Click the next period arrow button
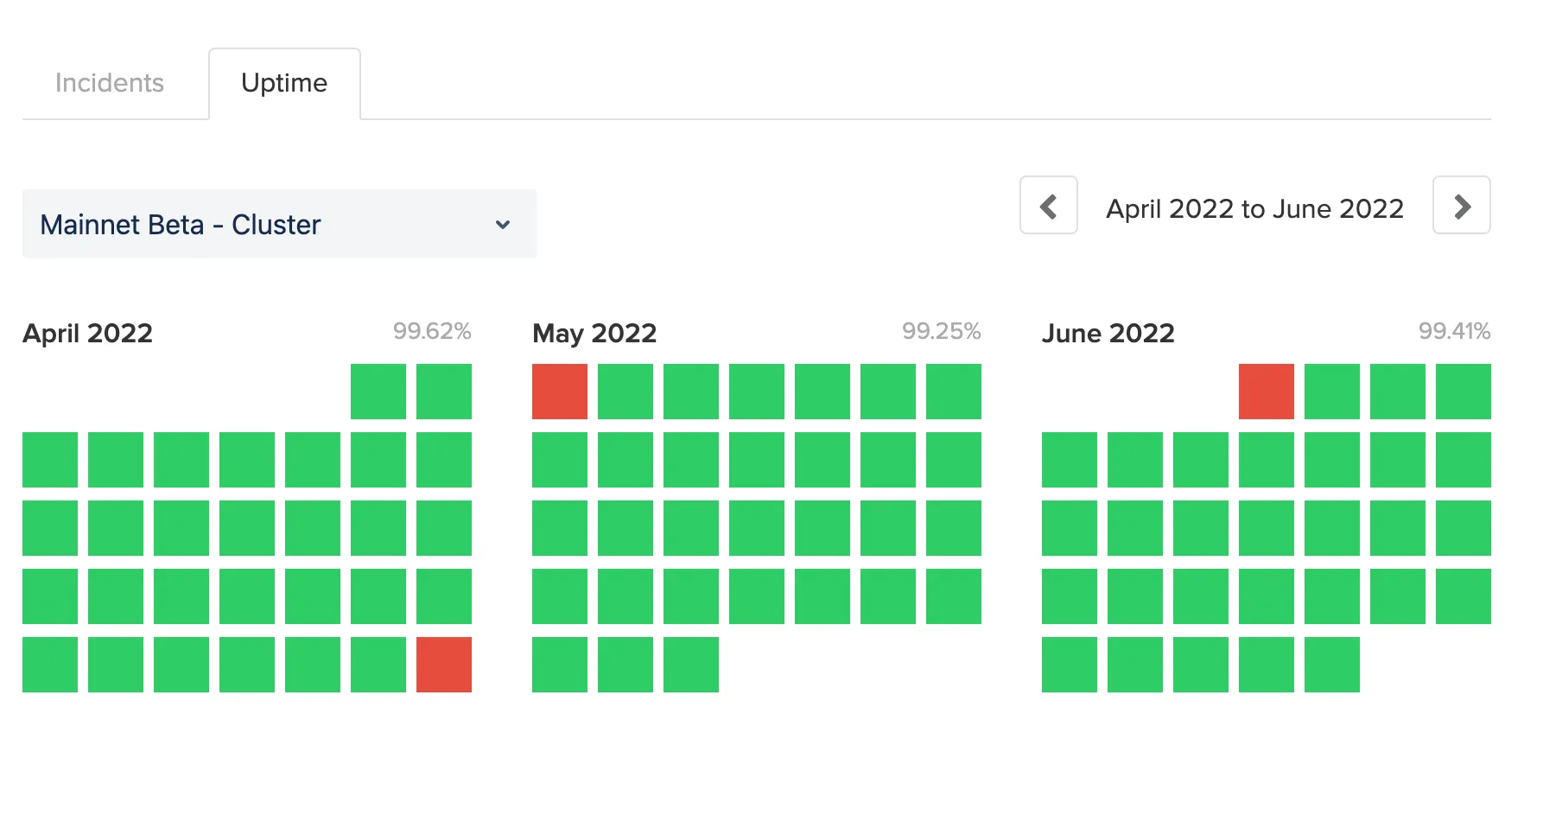This screenshot has width=1543, height=835. (x=1461, y=206)
